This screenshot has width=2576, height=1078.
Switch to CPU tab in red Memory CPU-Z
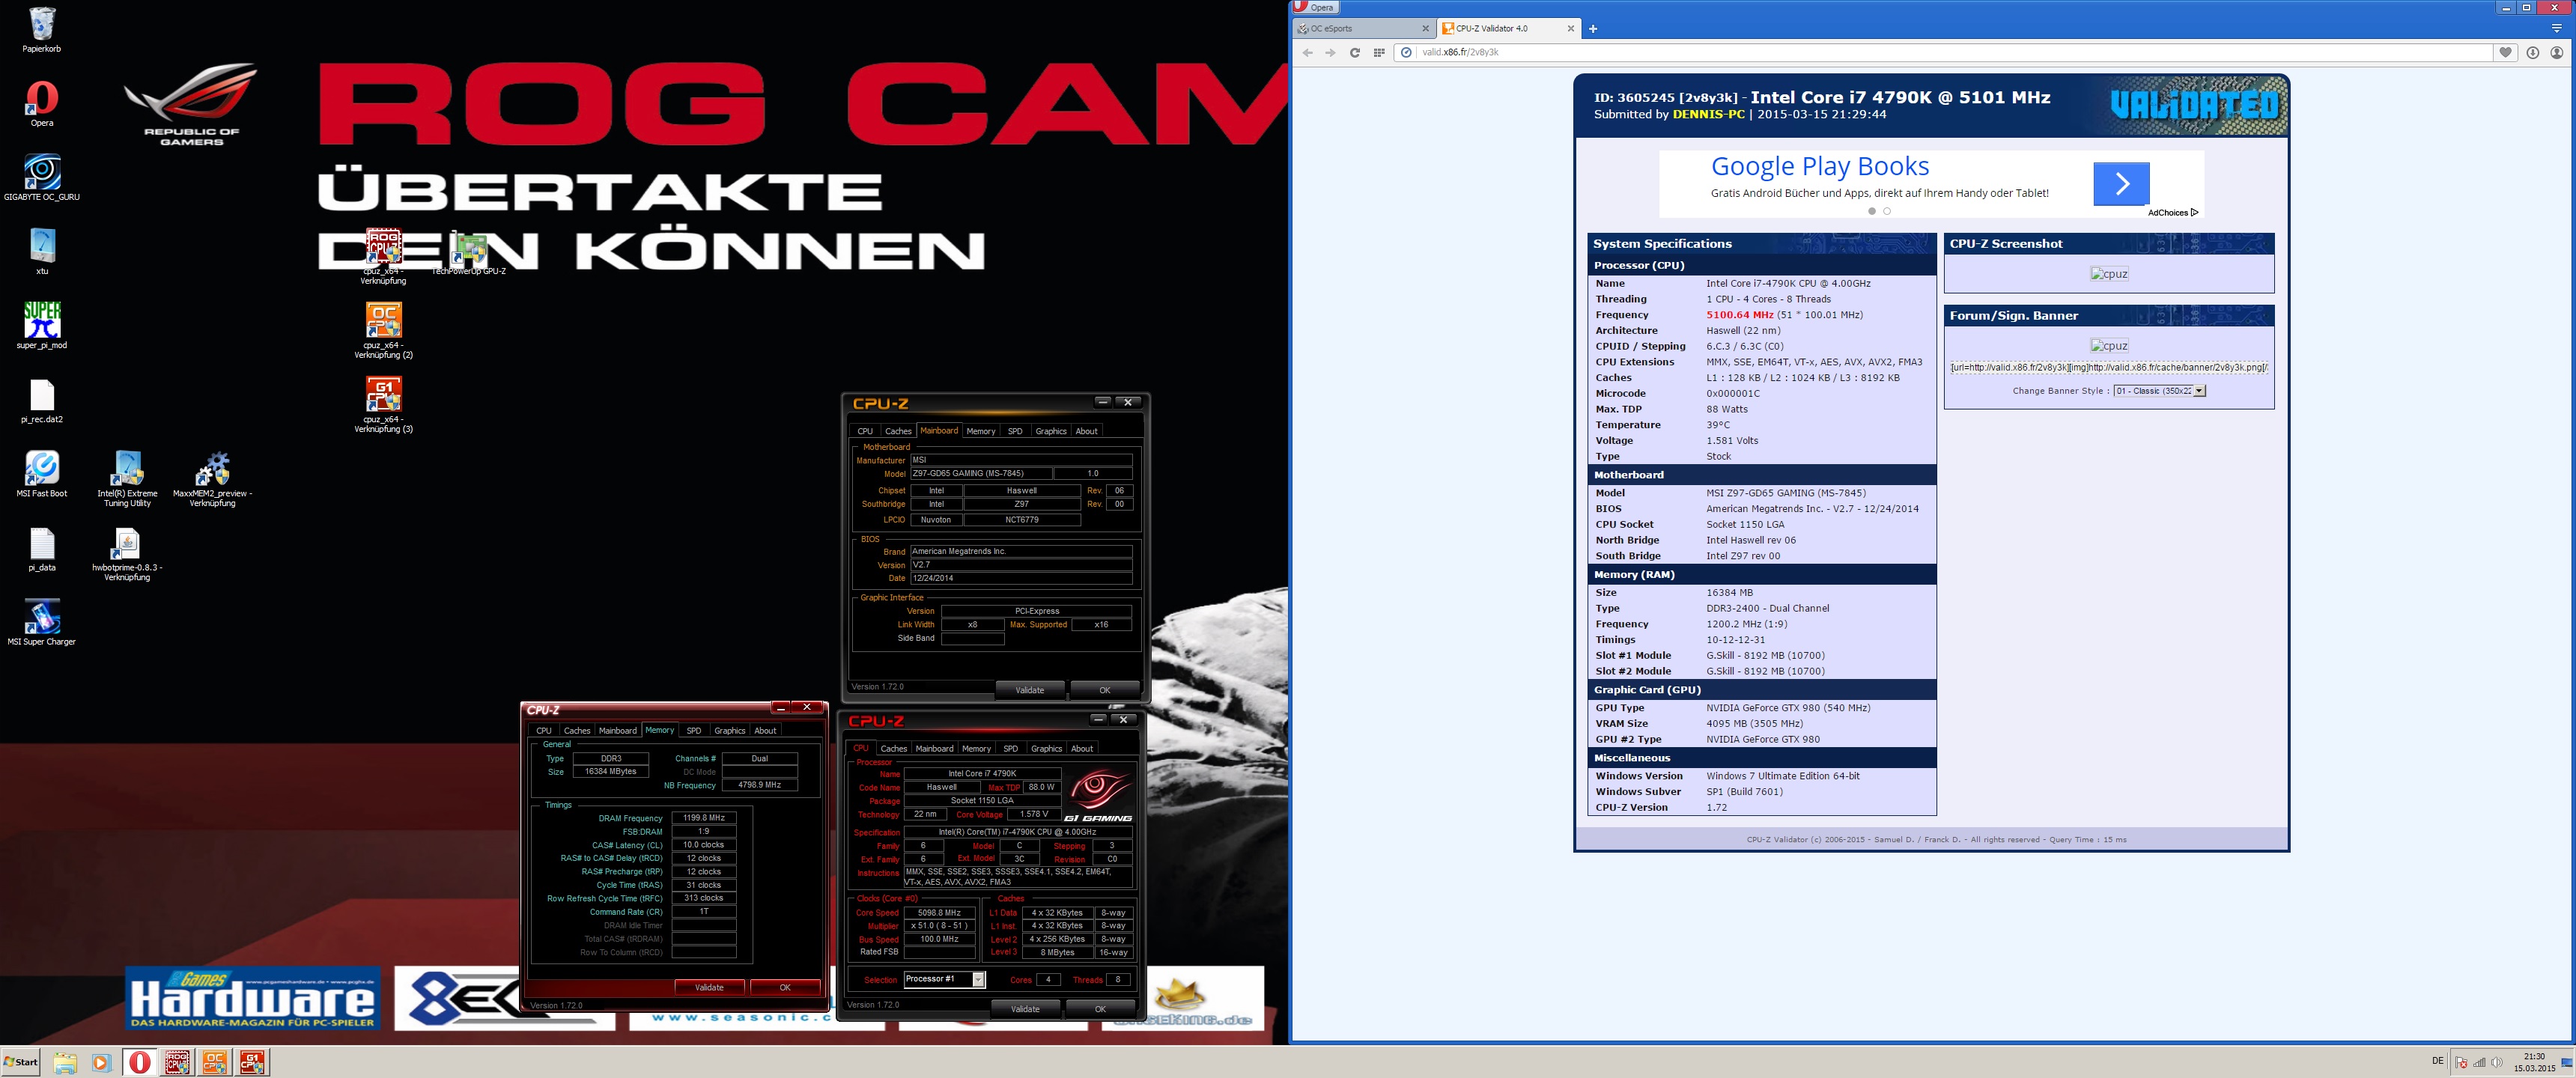[543, 730]
